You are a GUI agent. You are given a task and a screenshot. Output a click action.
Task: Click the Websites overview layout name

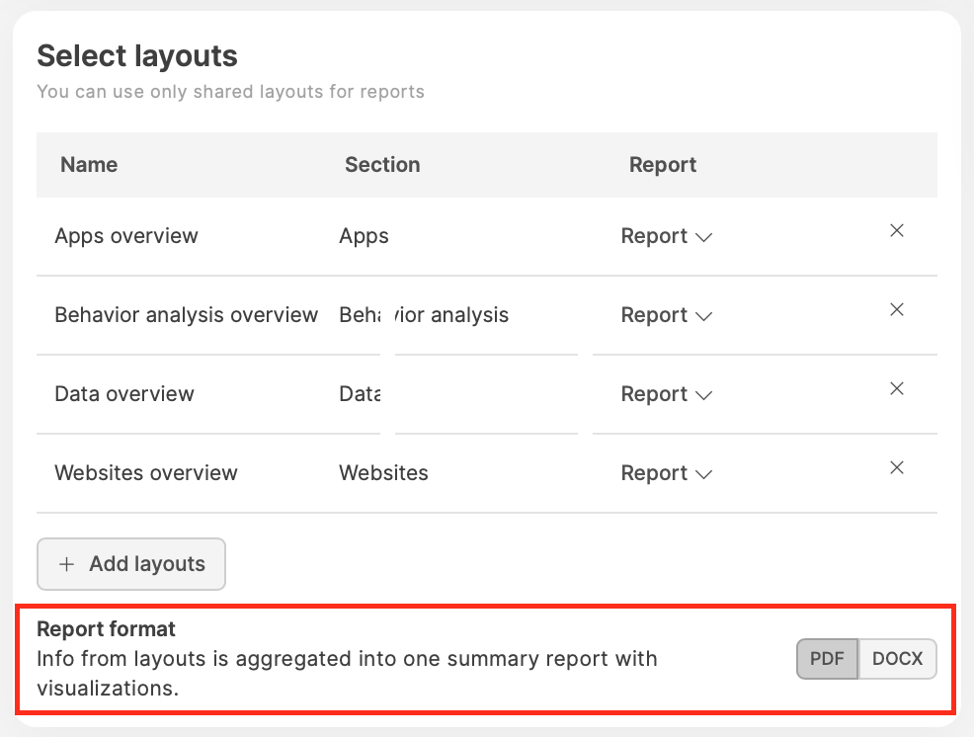[146, 473]
